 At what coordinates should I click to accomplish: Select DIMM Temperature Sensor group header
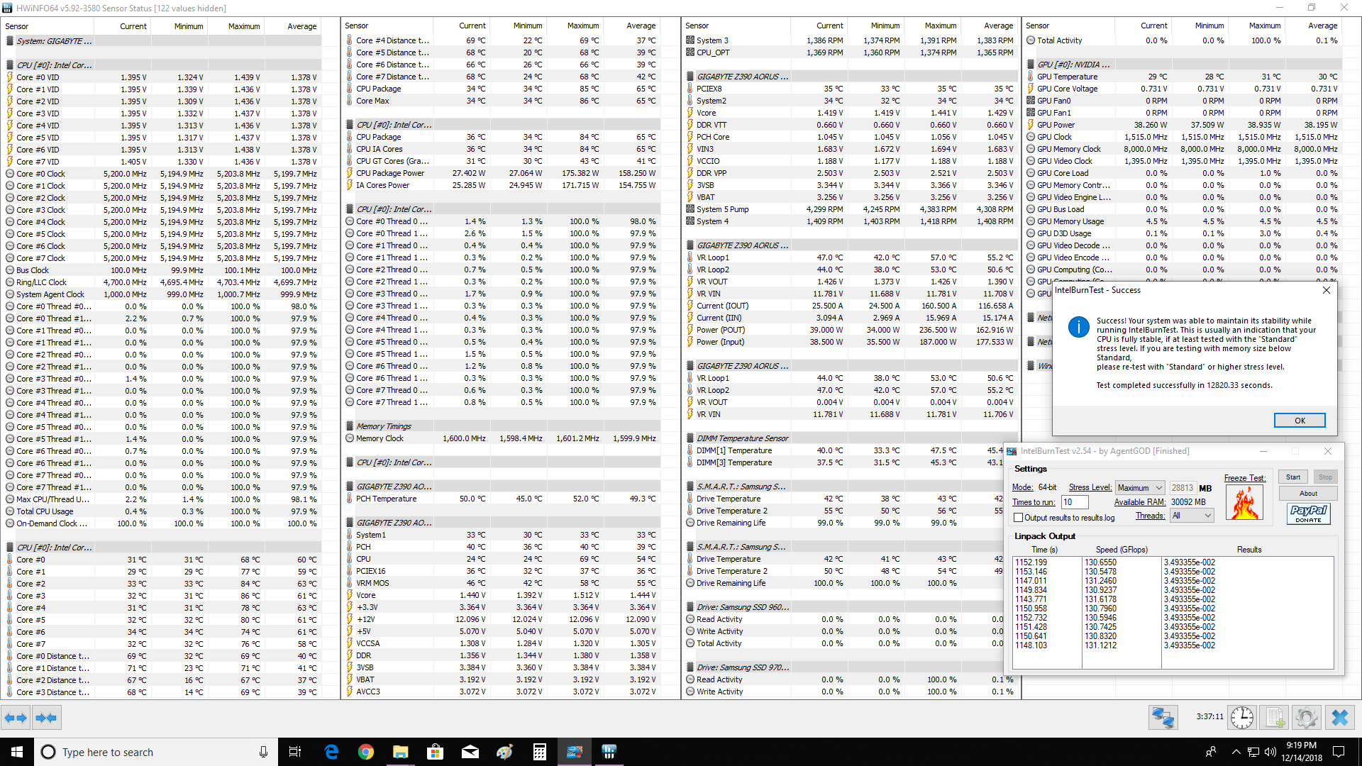(850, 438)
